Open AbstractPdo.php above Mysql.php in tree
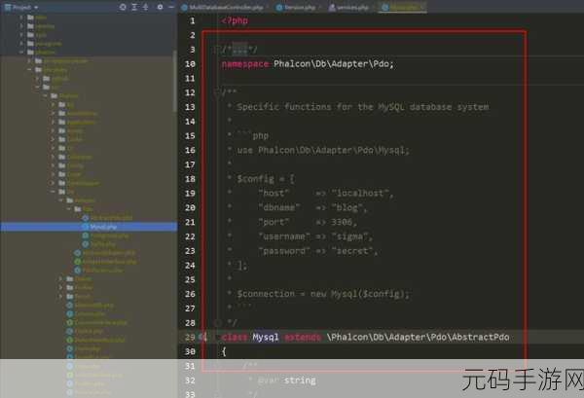Screen dimensions: 584x398 click(107, 218)
